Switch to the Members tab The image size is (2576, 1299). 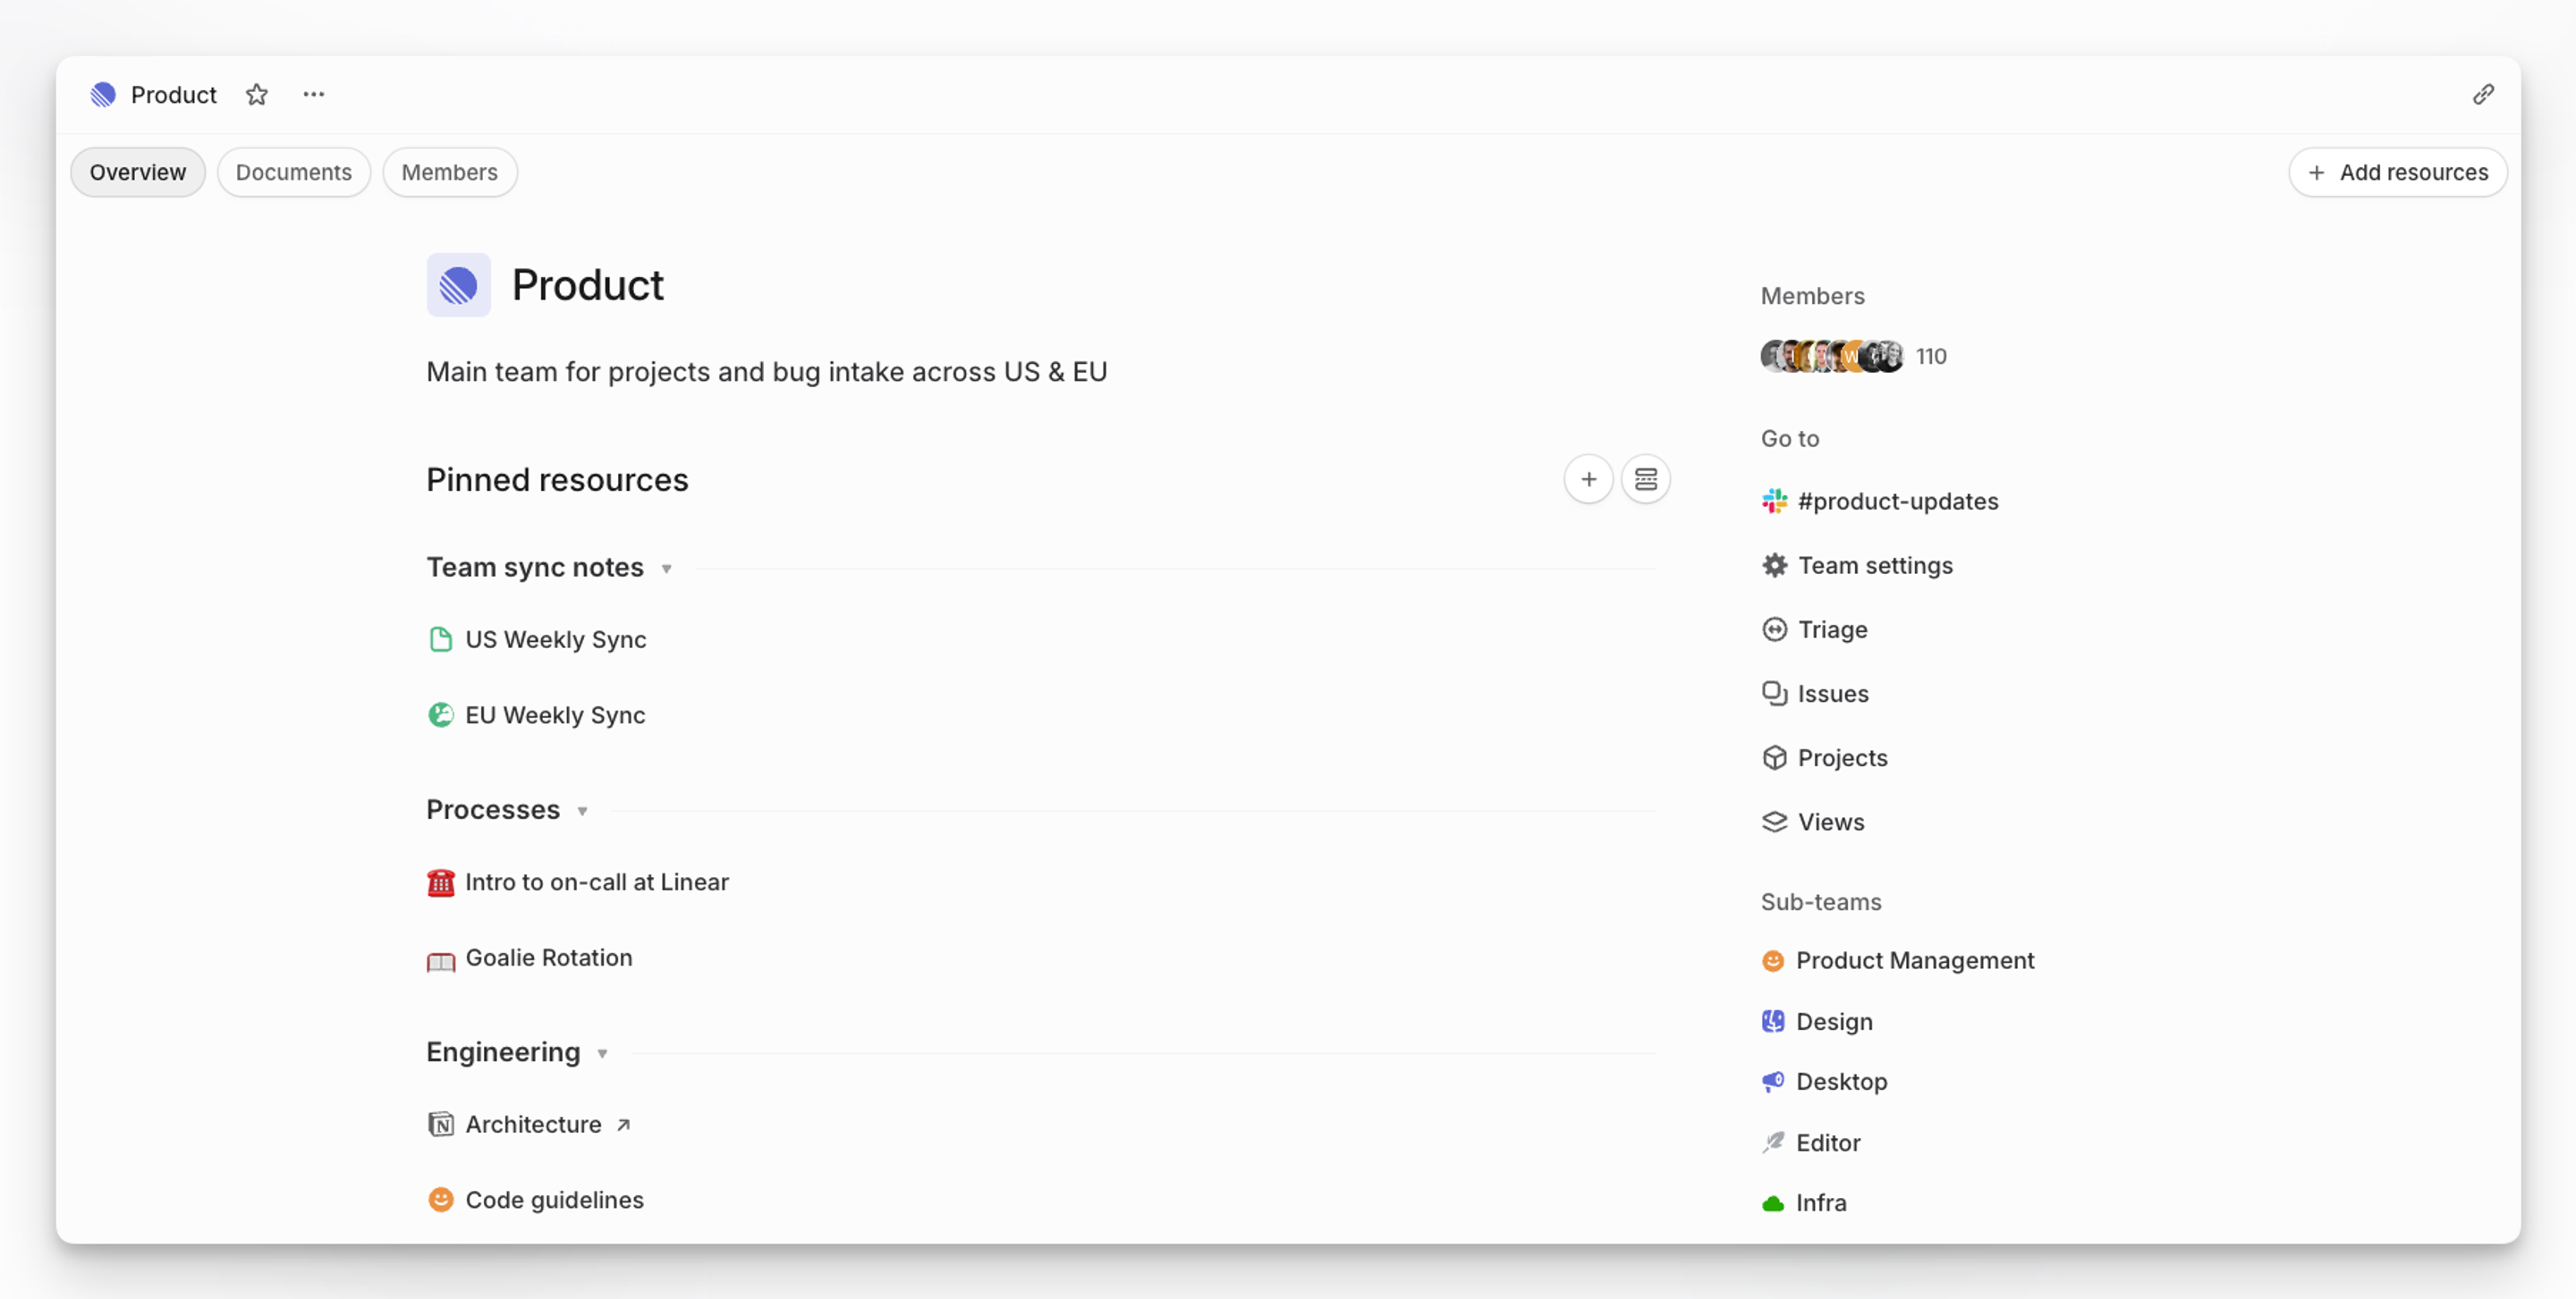(450, 173)
